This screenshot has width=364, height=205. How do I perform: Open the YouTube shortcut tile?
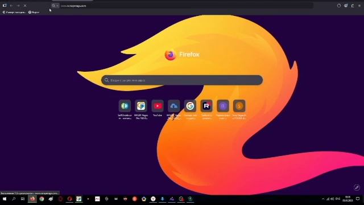click(x=158, y=106)
